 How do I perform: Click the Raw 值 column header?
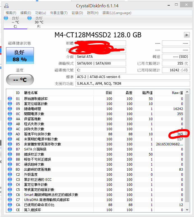[170, 93]
